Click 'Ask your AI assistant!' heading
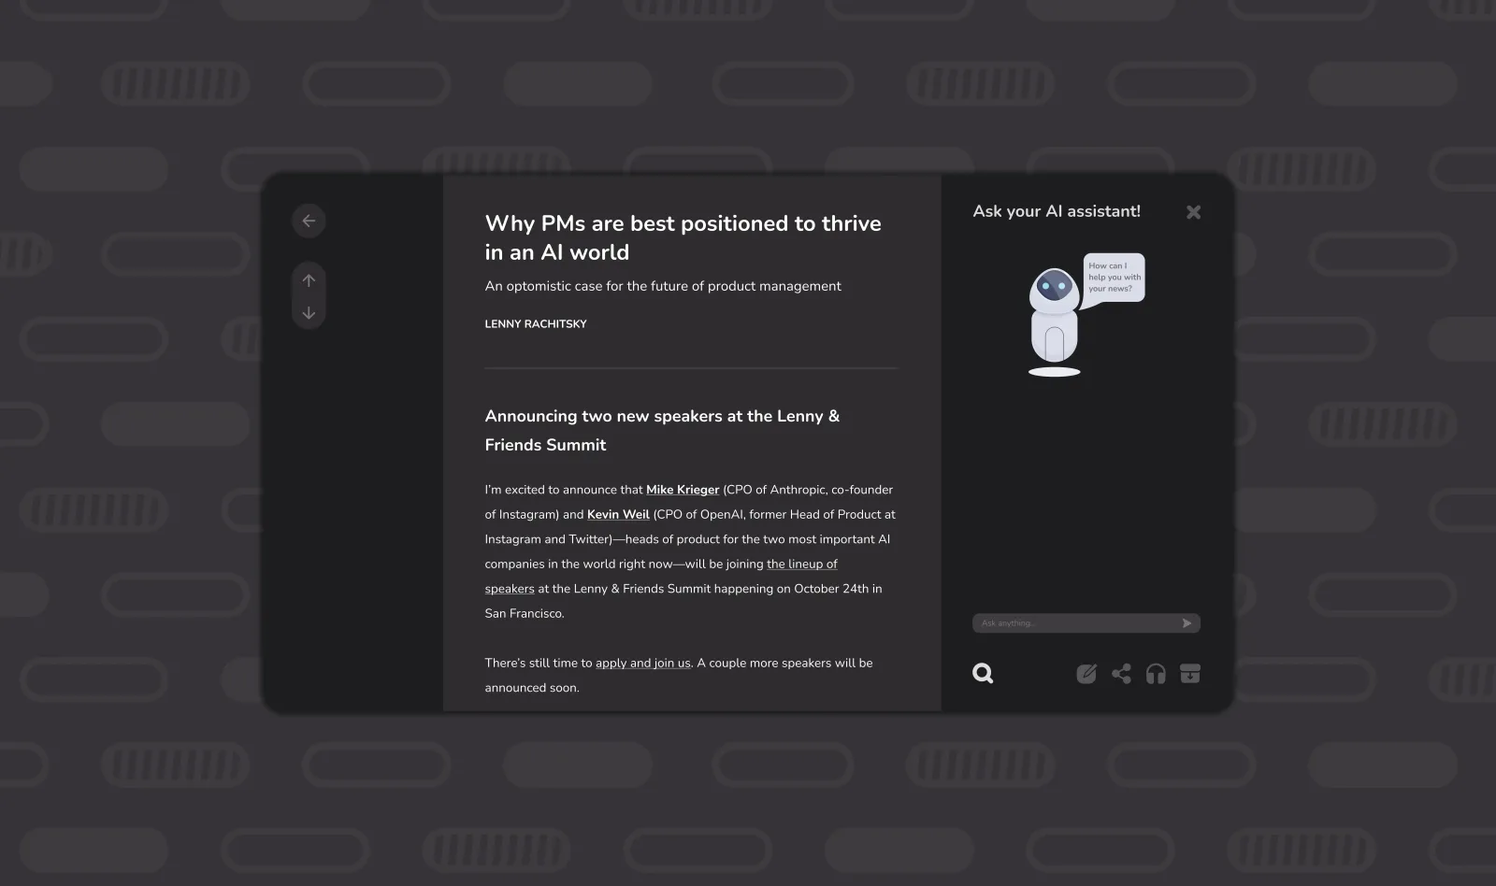Screen dimensions: 1496x886 click(1057, 211)
